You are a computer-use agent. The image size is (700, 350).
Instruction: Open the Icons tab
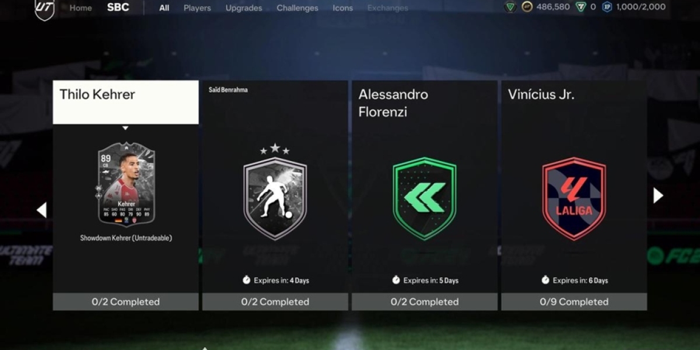(x=342, y=8)
